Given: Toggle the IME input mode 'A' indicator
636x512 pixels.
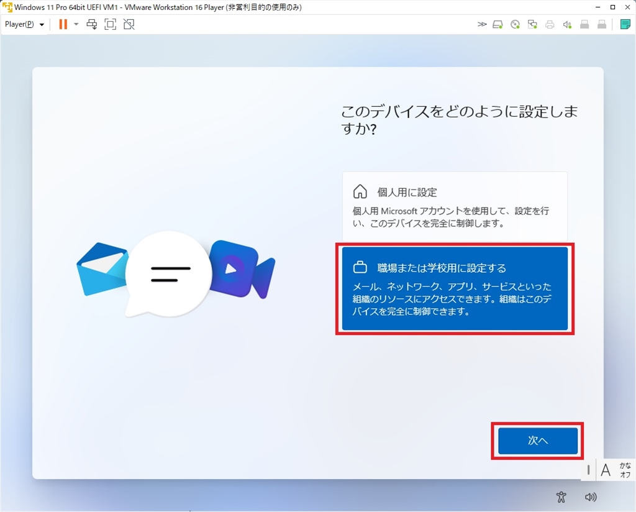Looking at the screenshot, I should [x=606, y=470].
